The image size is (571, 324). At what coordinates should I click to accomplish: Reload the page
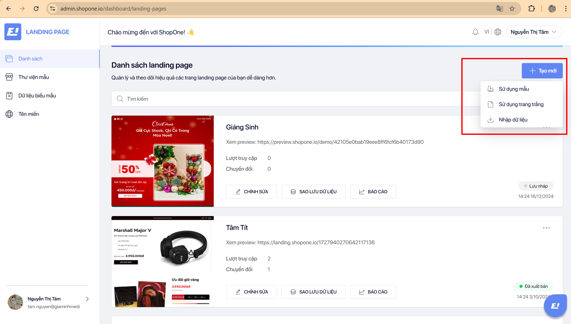pos(36,9)
